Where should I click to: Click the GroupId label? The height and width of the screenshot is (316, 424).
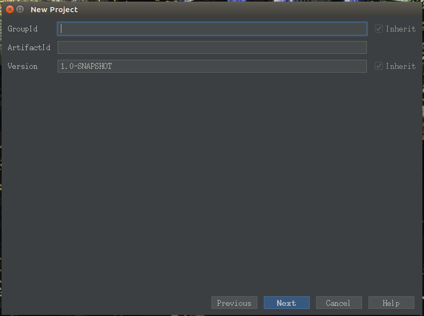click(22, 29)
